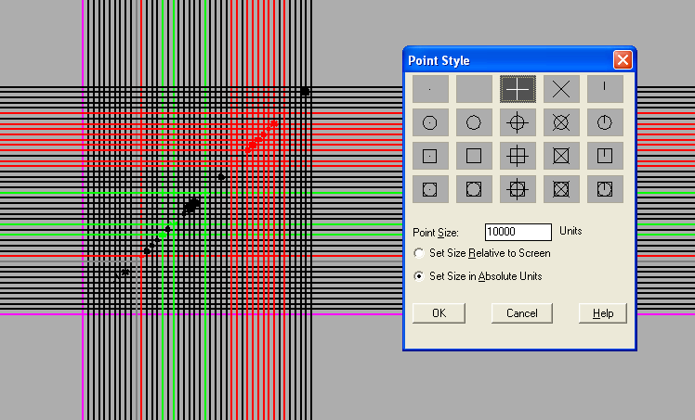Close the Point Style dialog
The width and height of the screenshot is (695, 420).
tap(623, 59)
